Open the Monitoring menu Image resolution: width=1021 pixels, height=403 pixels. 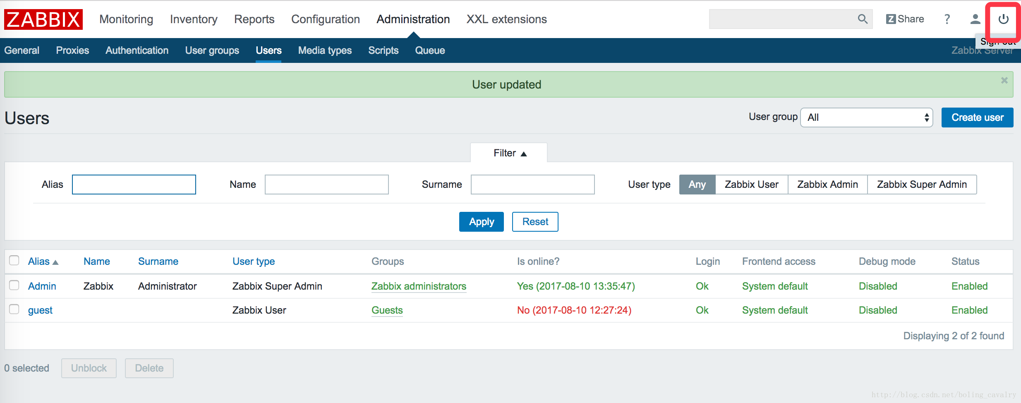click(126, 19)
